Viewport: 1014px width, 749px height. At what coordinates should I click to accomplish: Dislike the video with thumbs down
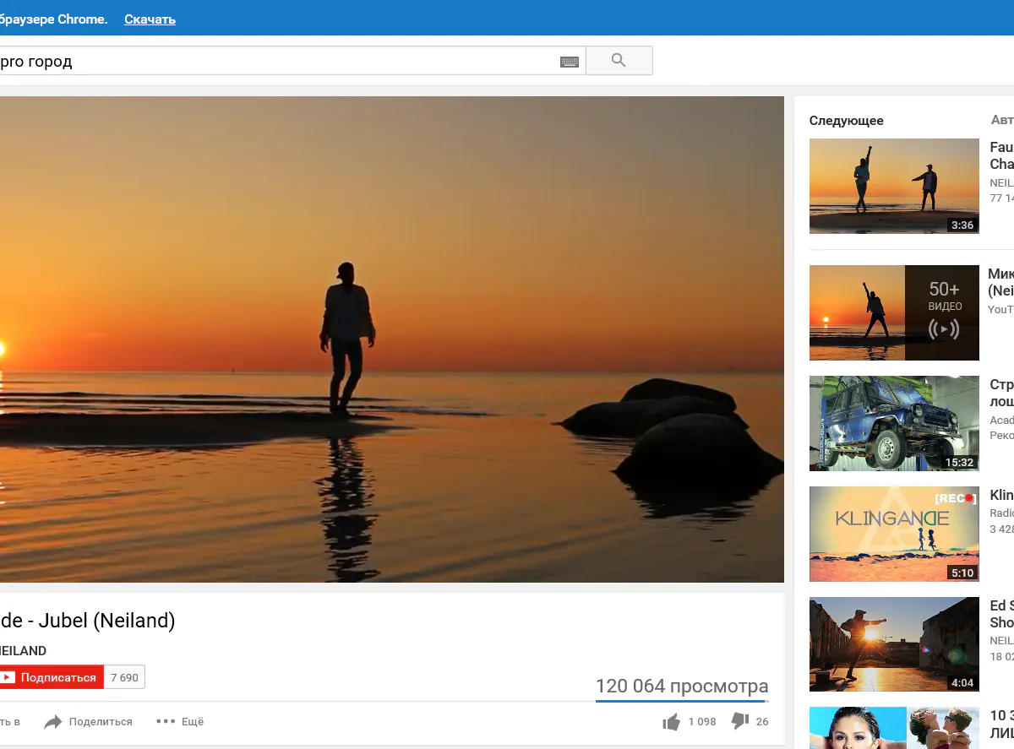[x=739, y=721]
